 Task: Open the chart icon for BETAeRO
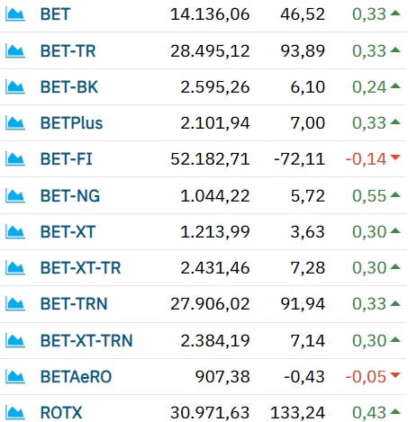[15, 377]
